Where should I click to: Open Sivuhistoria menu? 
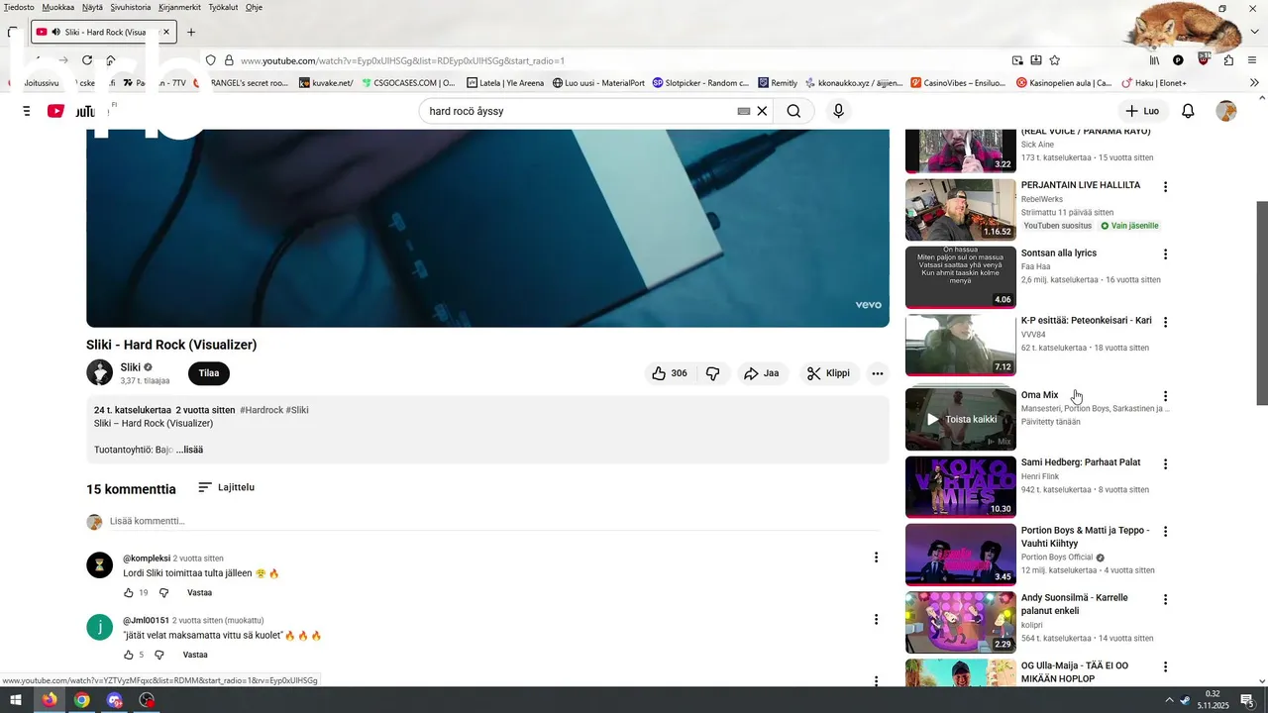pyautogui.click(x=131, y=7)
